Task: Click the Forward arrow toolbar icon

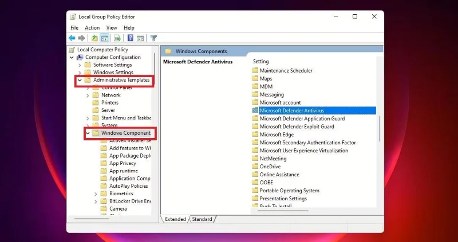Action: point(81,38)
